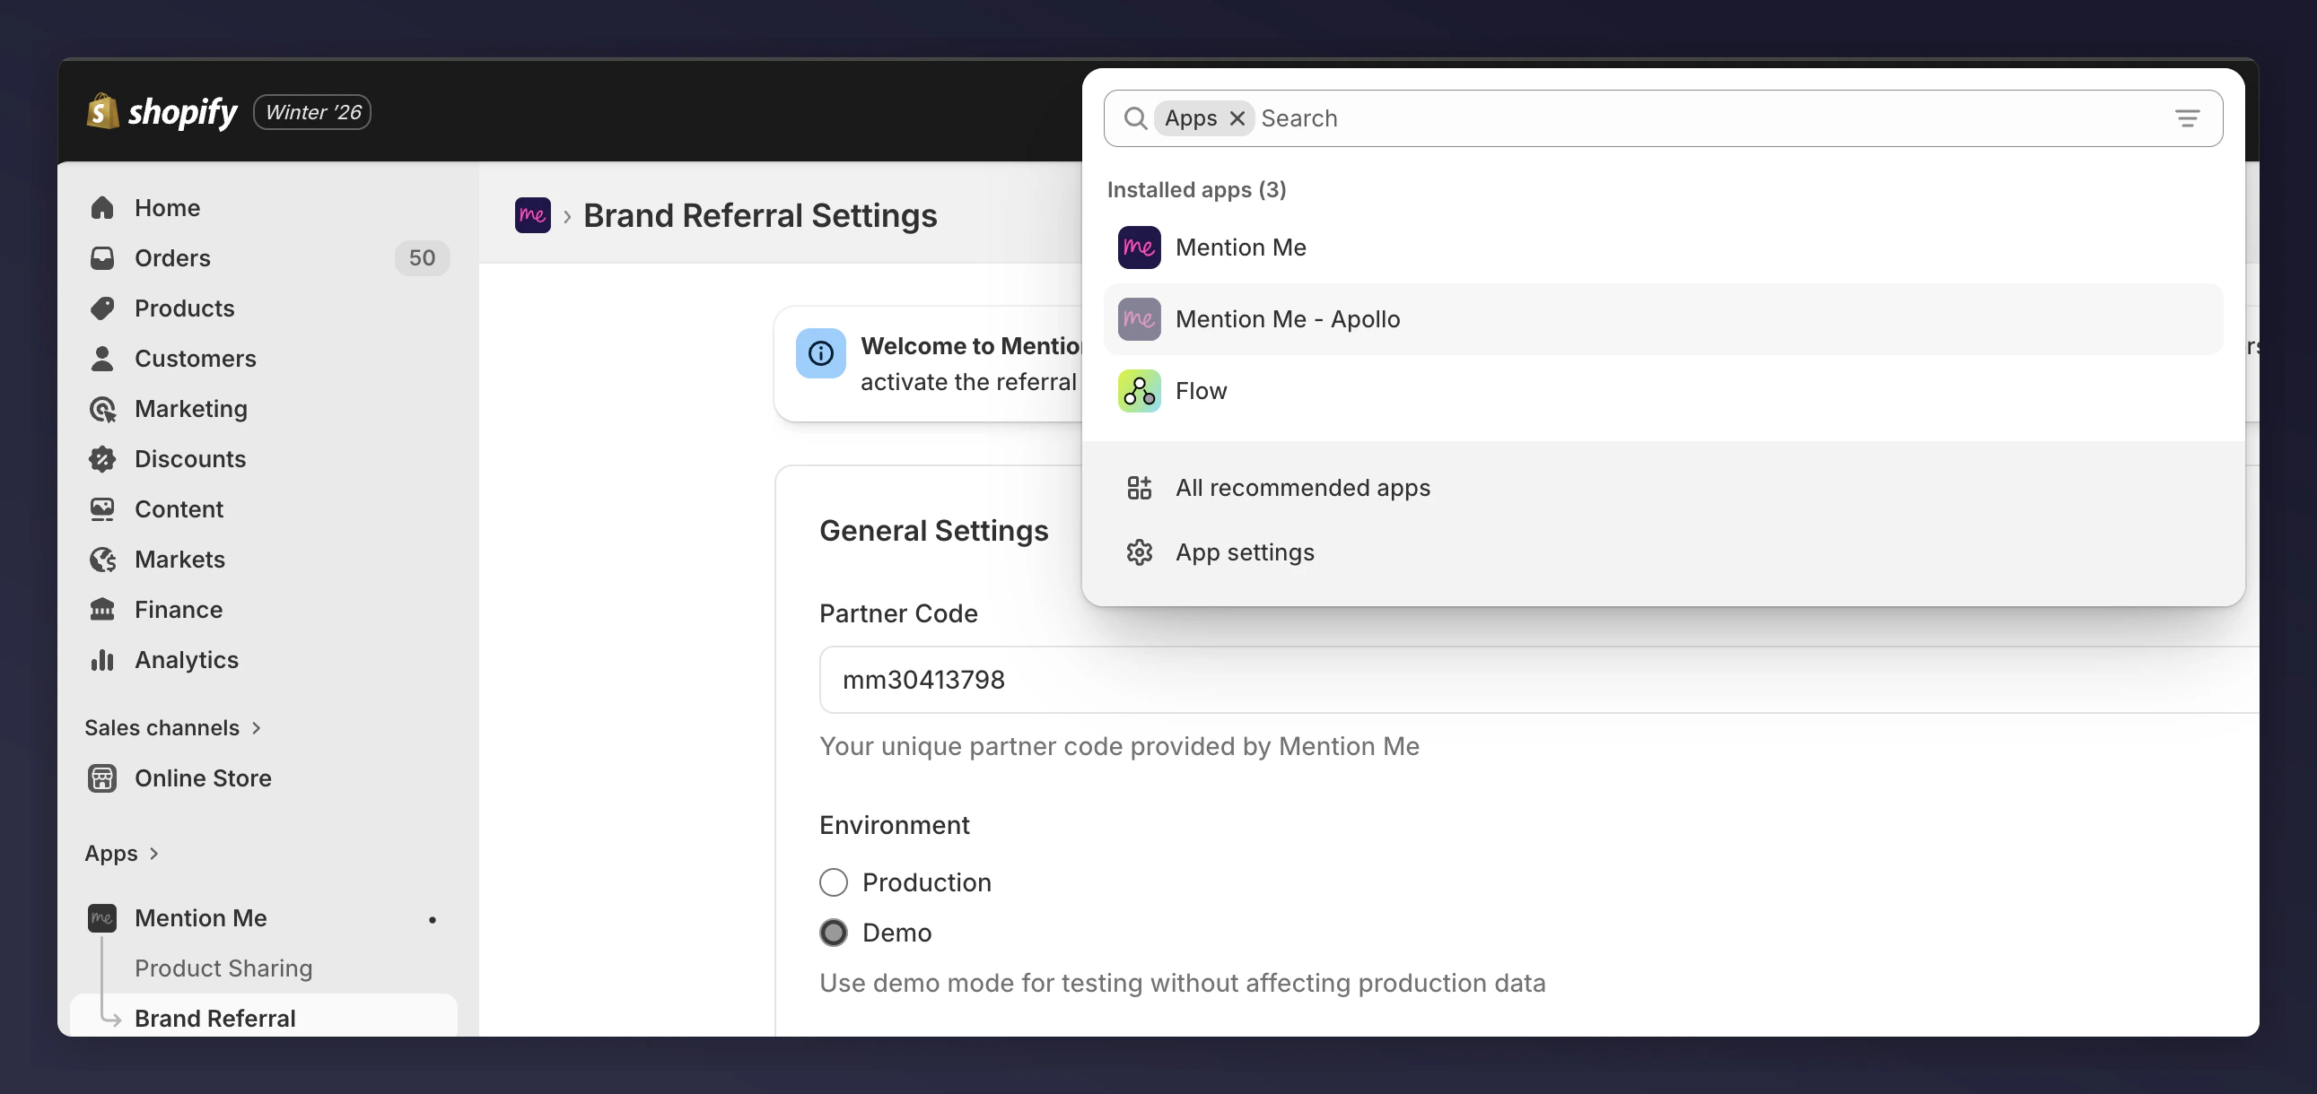Select the Production environment radio
The width and height of the screenshot is (2317, 1094).
pos(834,882)
